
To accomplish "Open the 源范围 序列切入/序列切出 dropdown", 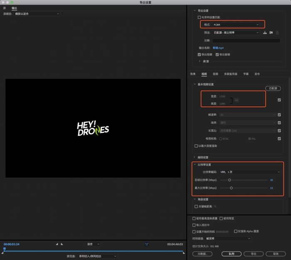I will (x=97, y=256).
